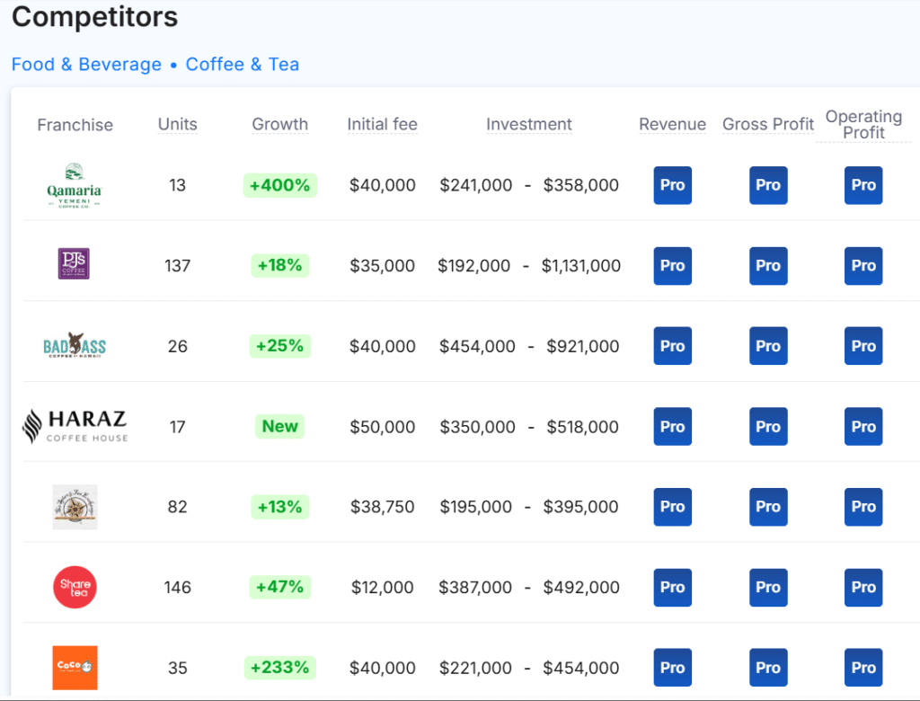Click CoCo's $40,000 initial fee
920x701 pixels.
coord(383,668)
